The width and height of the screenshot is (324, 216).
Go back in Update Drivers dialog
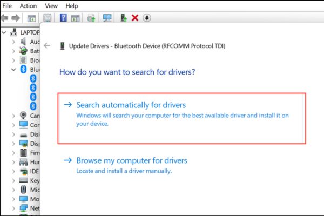coord(47,45)
